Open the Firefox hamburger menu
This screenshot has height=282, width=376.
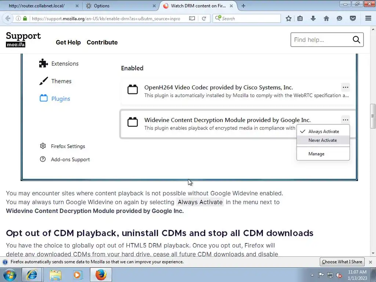[368, 18]
